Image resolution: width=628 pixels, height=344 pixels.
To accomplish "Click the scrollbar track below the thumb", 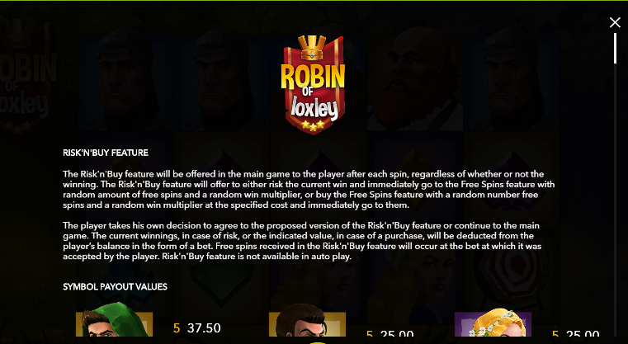I will point(615,200).
